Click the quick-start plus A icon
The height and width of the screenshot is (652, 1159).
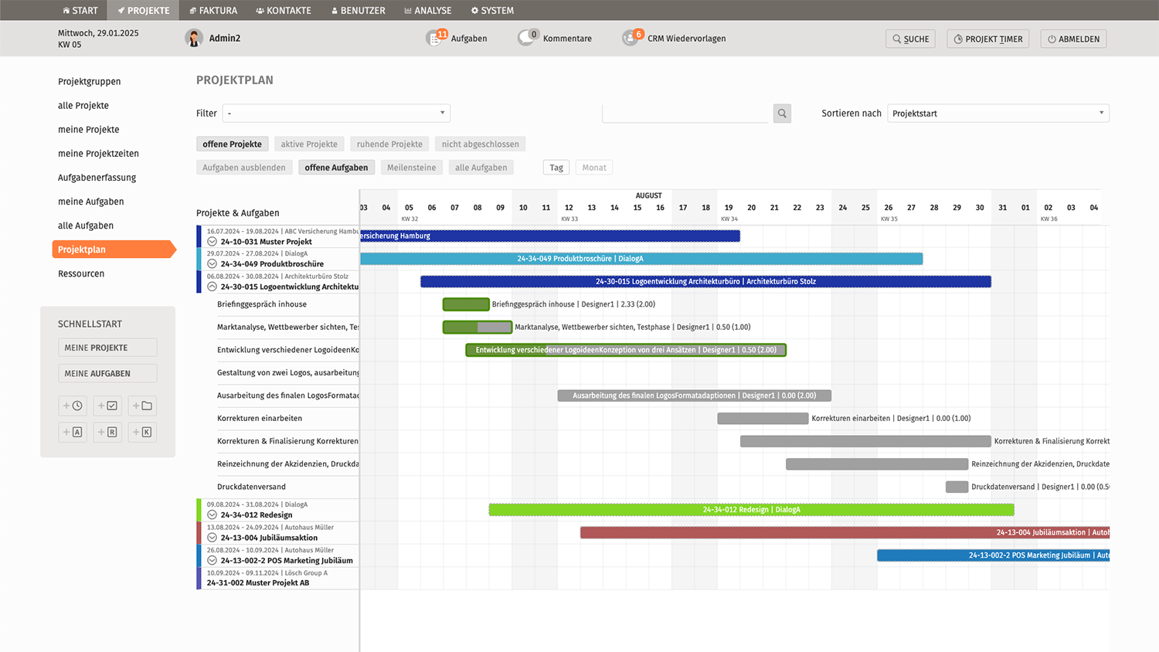73,432
